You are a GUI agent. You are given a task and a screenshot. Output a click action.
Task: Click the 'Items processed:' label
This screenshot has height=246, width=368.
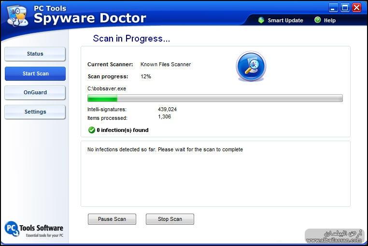[107, 118]
